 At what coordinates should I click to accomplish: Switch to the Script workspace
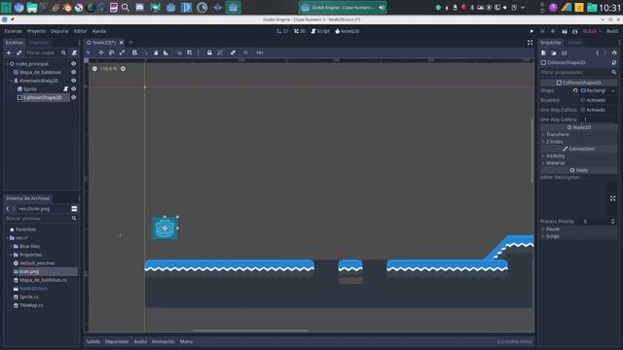pos(320,31)
